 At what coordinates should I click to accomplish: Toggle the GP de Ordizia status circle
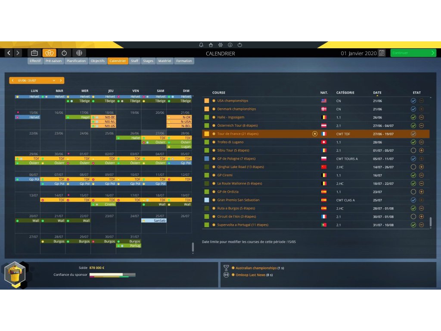[x=413, y=192]
